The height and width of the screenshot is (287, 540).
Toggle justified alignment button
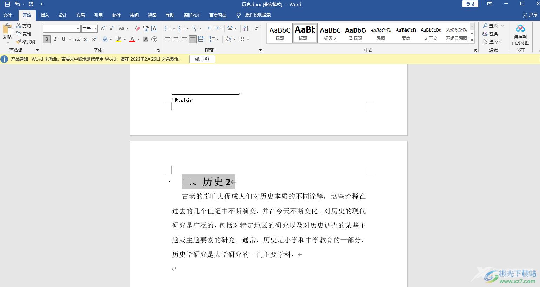pyautogui.click(x=193, y=39)
